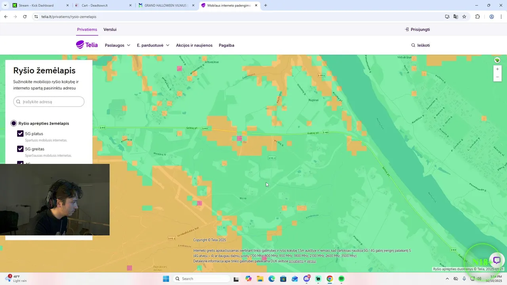Switch to GRAND HALLOWEEN VILNIUS tab
The image size is (507, 285).
coord(166,6)
